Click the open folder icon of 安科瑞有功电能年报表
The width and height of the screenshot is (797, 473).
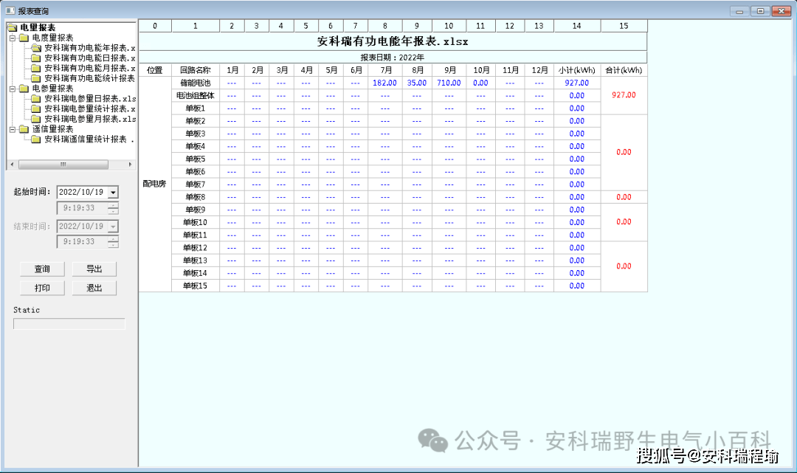click(35, 48)
